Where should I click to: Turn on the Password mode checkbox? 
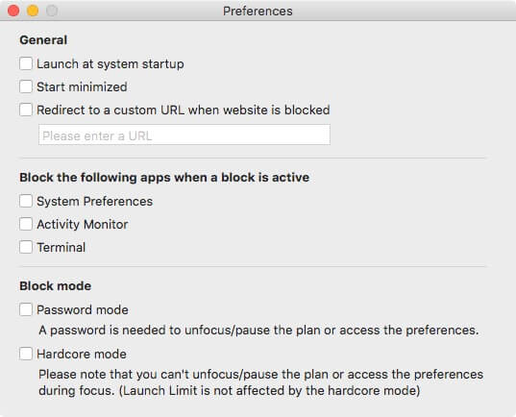point(26,309)
